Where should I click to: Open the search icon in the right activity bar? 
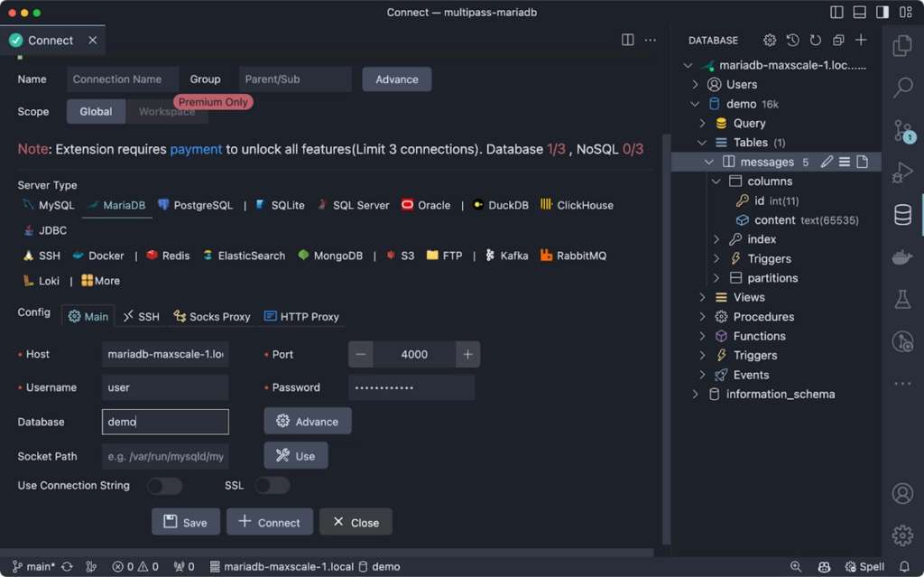(x=902, y=88)
